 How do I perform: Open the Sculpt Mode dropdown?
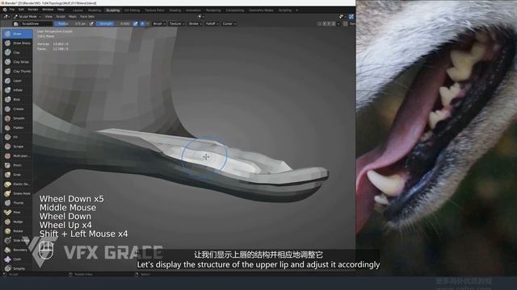click(27, 16)
